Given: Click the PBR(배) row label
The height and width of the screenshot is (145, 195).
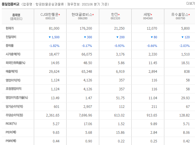Looking at the screenshot, I should click(x=11, y=141).
